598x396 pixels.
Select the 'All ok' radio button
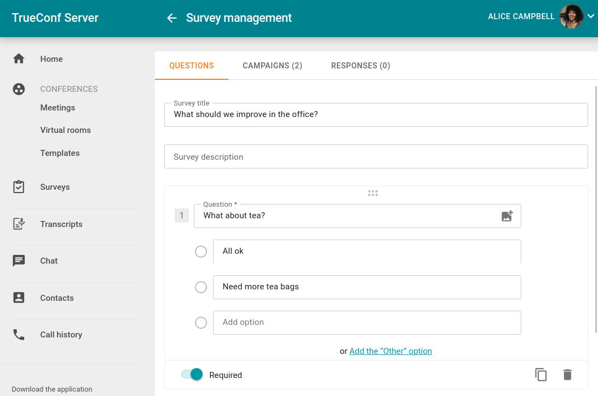(201, 251)
